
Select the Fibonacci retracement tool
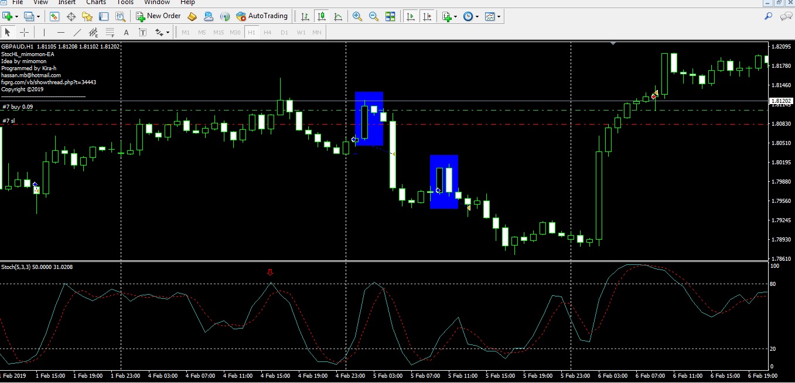[110, 32]
